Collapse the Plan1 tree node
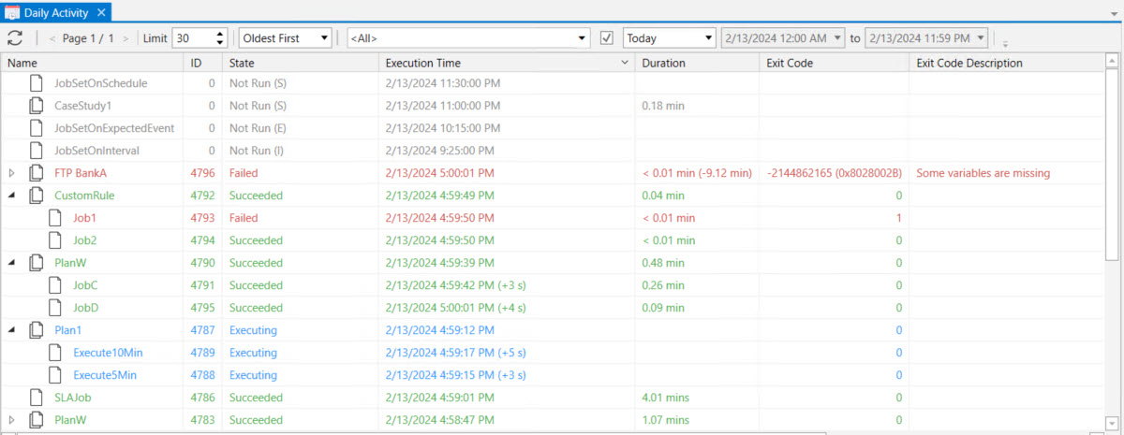Image resolution: width=1124 pixels, height=435 pixels. point(12,330)
